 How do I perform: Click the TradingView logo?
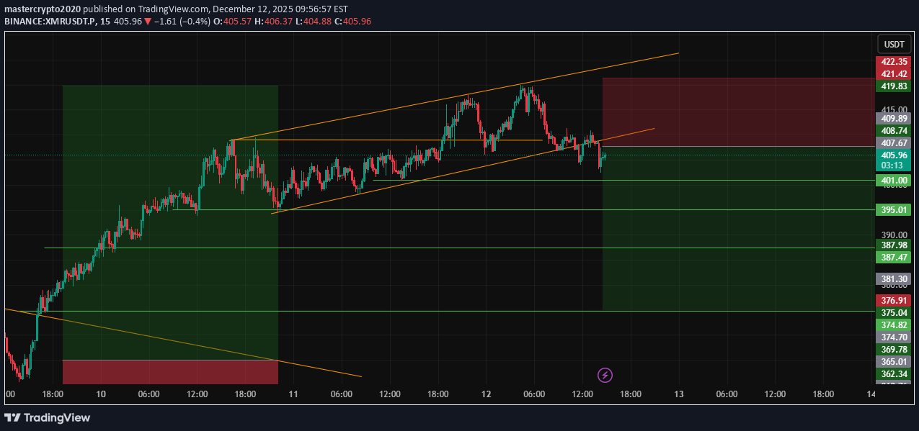click(48, 417)
